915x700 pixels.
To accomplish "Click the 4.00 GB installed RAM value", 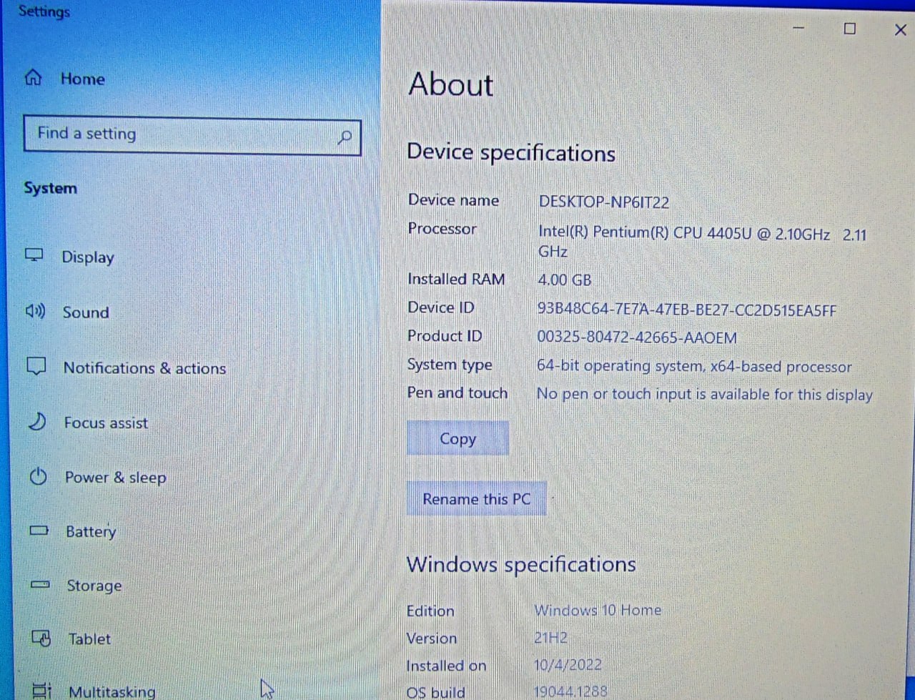I will (x=565, y=280).
